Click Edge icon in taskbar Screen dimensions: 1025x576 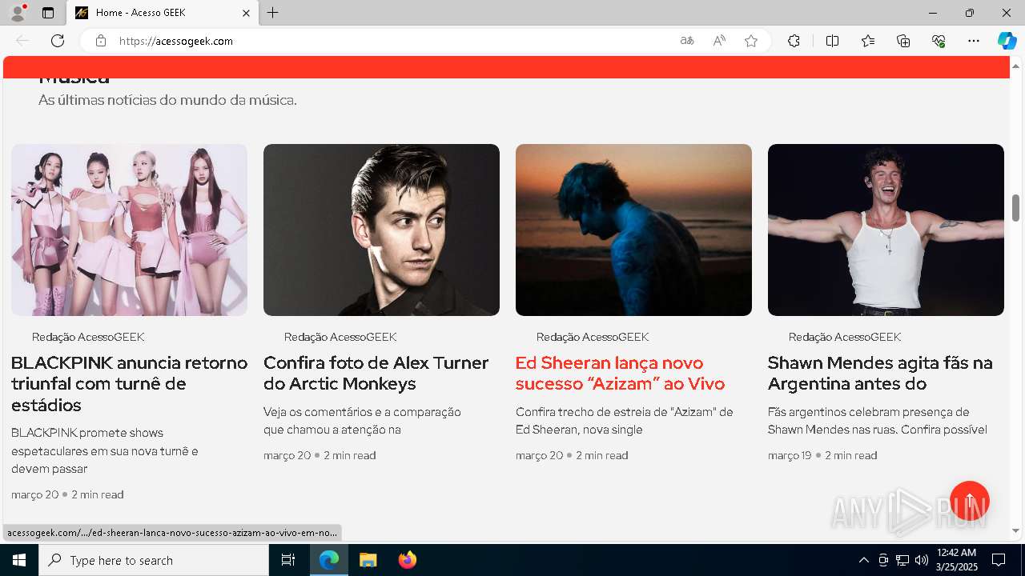click(329, 560)
